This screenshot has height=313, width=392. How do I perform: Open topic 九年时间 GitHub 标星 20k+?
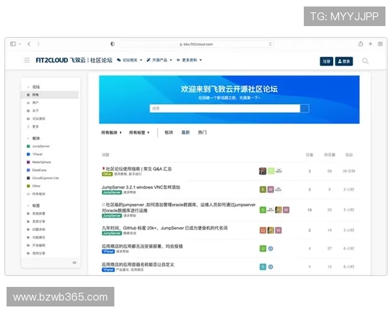165,228
